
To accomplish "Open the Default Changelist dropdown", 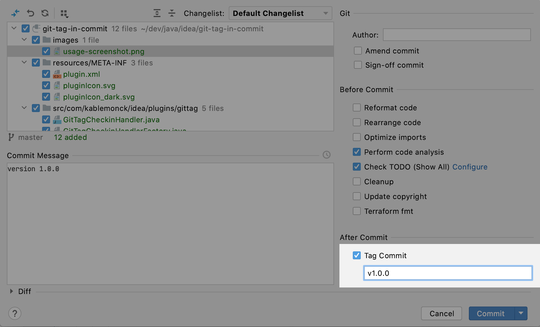I will pos(280,13).
